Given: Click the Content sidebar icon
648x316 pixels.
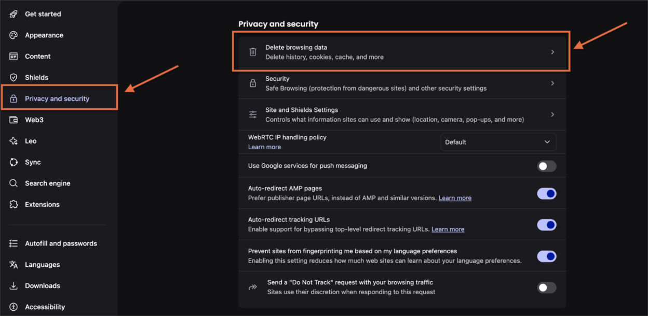Looking at the screenshot, I should [14, 56].
